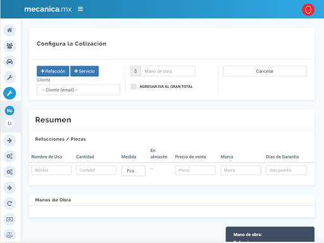Click the 'Refacciones / Piezas' section heading
This screenshot has width=324, height=243.
[x=60, y=139]
